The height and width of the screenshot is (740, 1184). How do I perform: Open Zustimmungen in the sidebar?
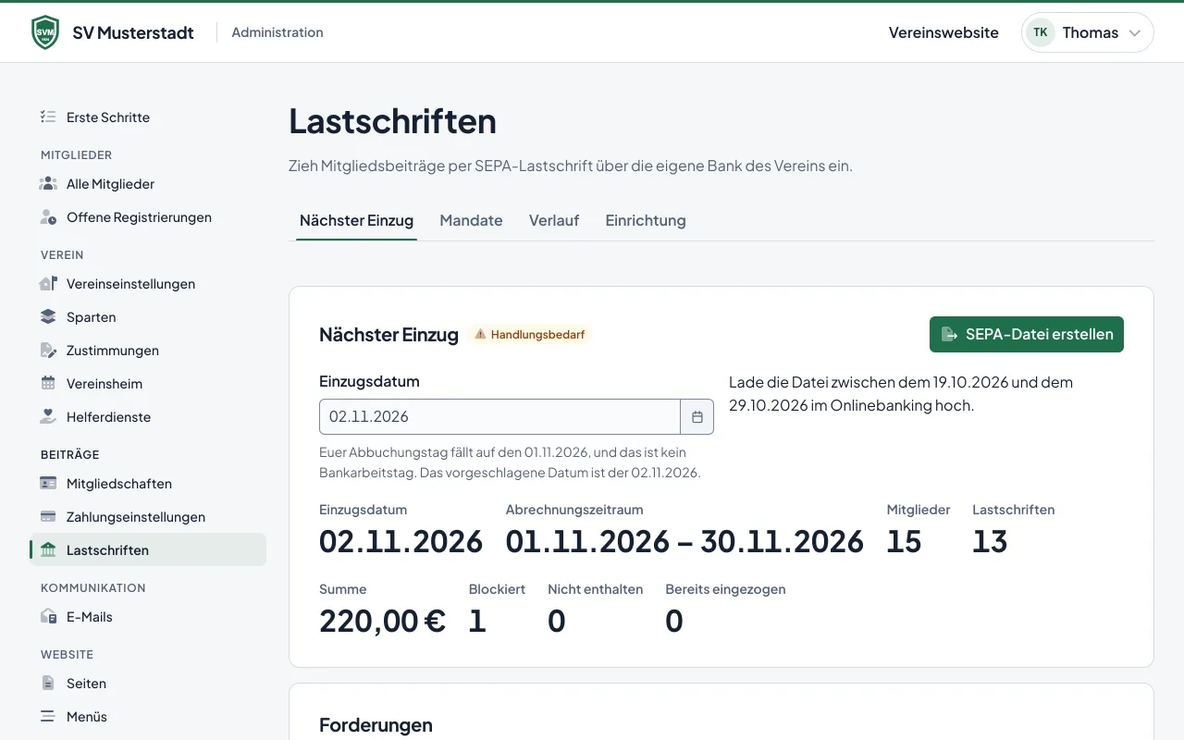[x=148, y=351]
